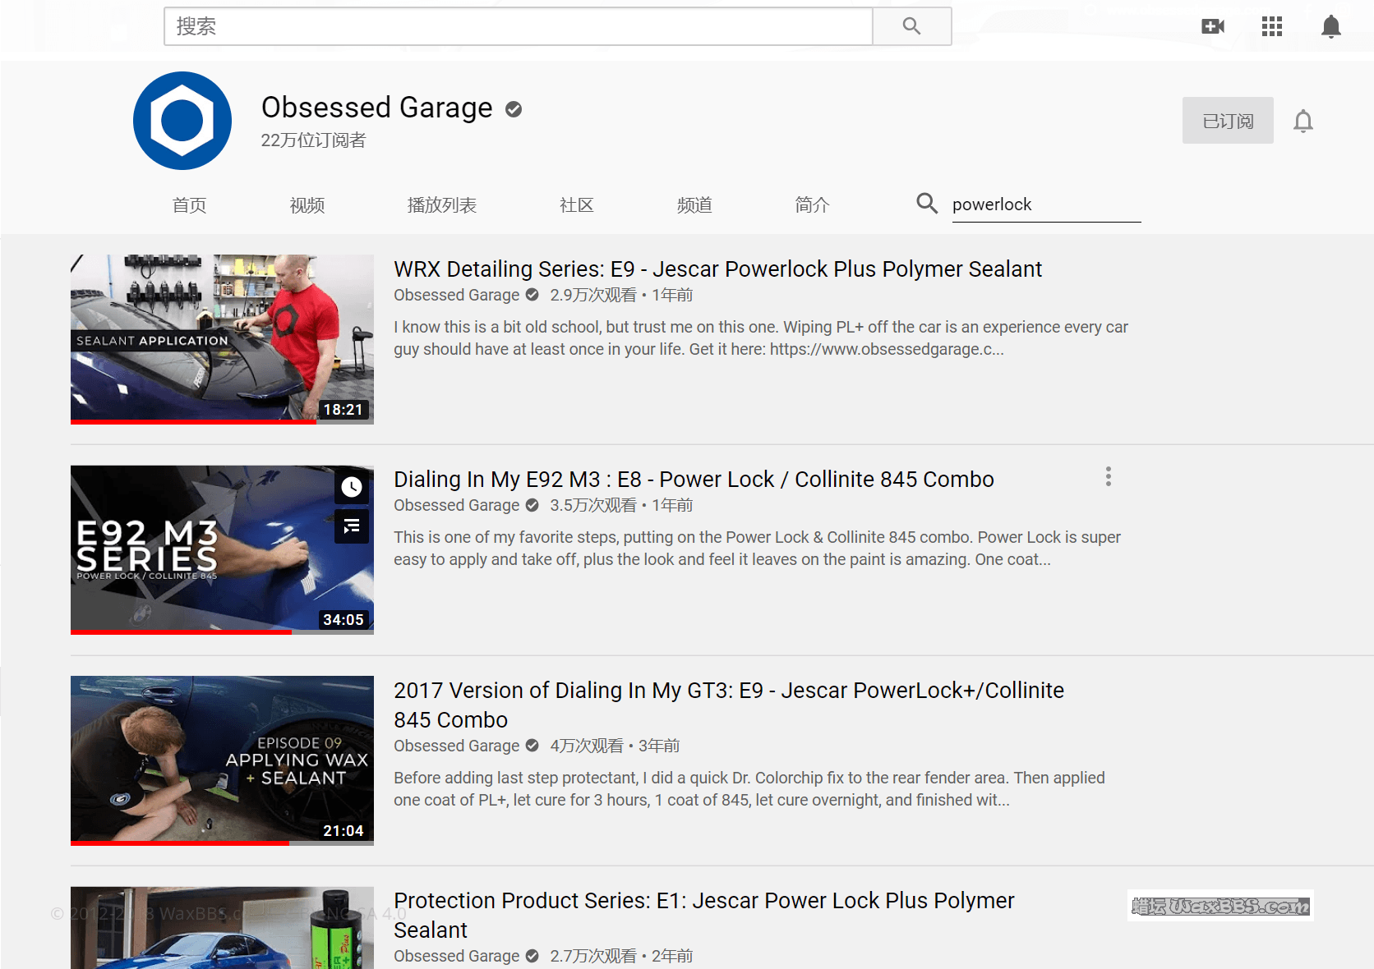Open the GT3 Episode 09 video thumbnail
This screenshot has height=969, width=1374.
click(x=222, y=760)
